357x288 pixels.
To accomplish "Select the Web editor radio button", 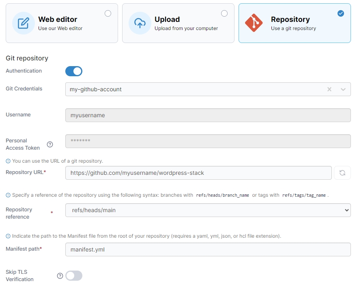I will [108, 13].
